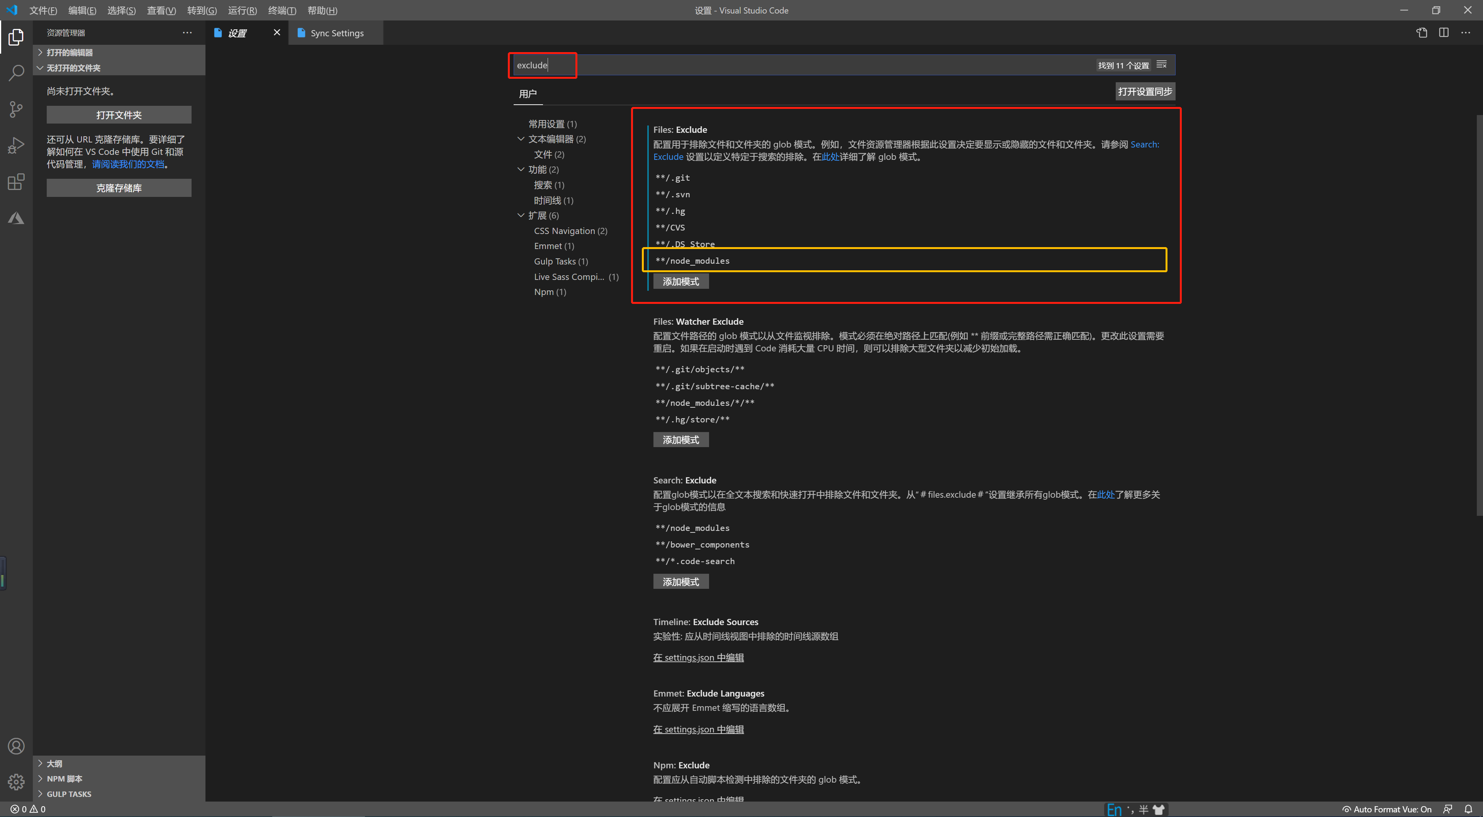Select the Run and Debug icon
This screenshot has height=817, width=1483.
16,145
